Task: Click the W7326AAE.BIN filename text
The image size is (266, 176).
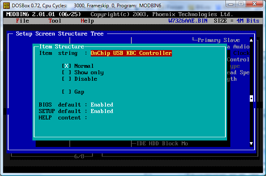Action: [x=188, y=21]
